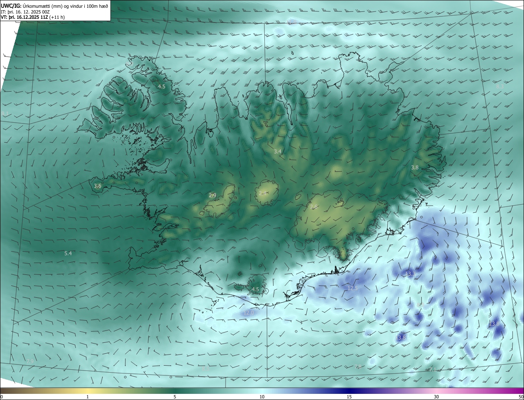
Task: Click the 13.8 value on the lower dark-blue patch
Action: pyautogui.click(x=401, y=338)
